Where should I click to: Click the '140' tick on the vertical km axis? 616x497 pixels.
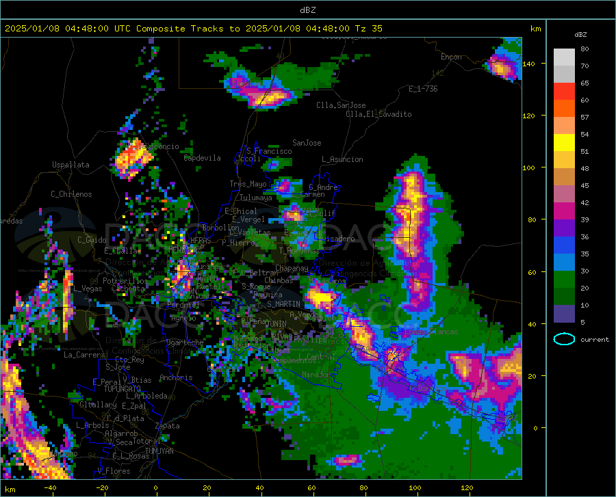tap(528, 64)
